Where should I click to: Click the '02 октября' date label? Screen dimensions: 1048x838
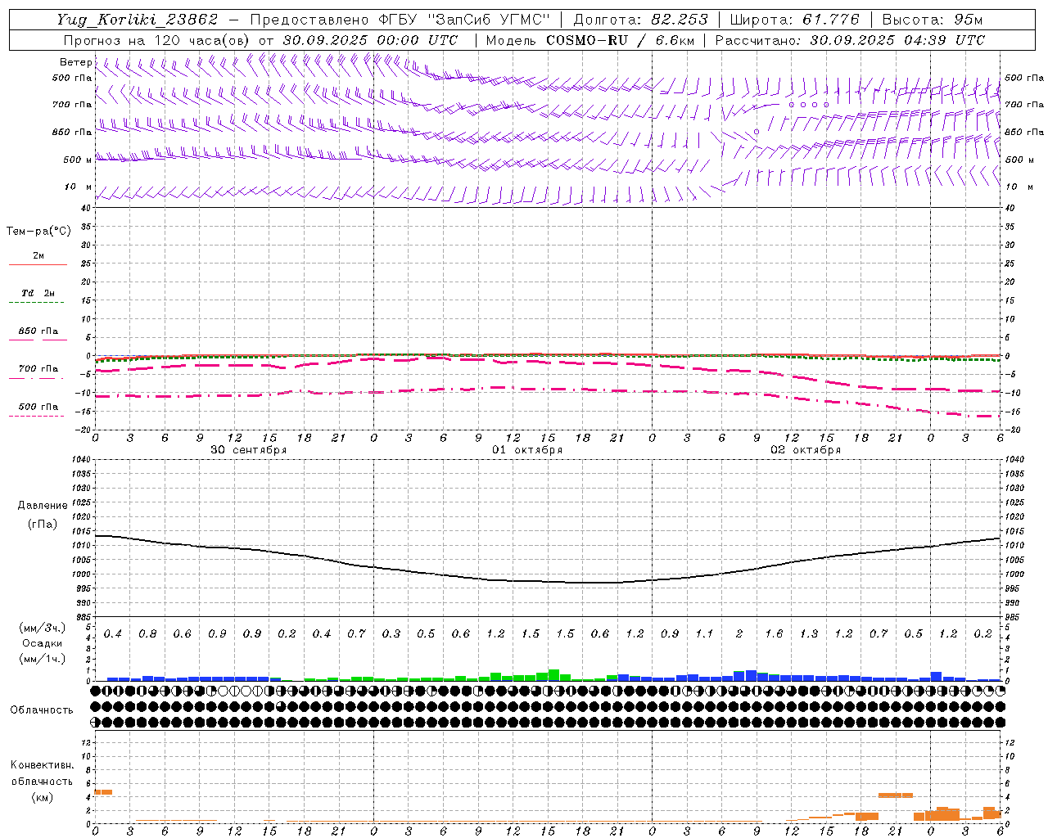coord(805,450)
